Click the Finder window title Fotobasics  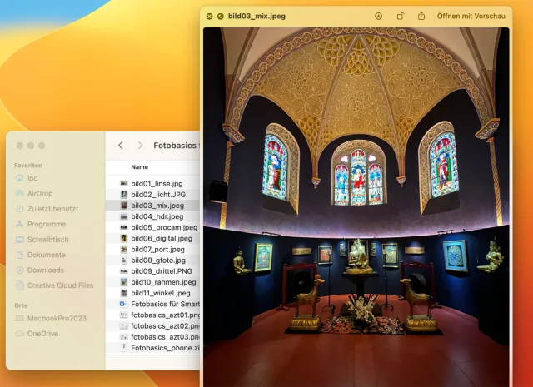[x=176, y=146]
